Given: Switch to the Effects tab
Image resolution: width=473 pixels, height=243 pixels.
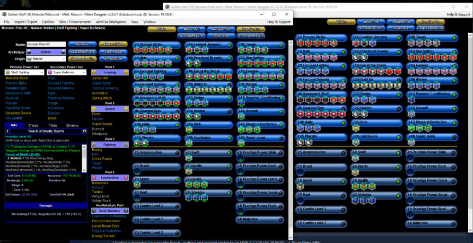Looking at the screenshot, I should [x=34, y=125].
